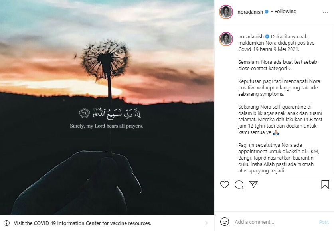The height and width of the screenshot is (231, 334).
Task: Open emoji picker in comment box
Action: [225, 222]
